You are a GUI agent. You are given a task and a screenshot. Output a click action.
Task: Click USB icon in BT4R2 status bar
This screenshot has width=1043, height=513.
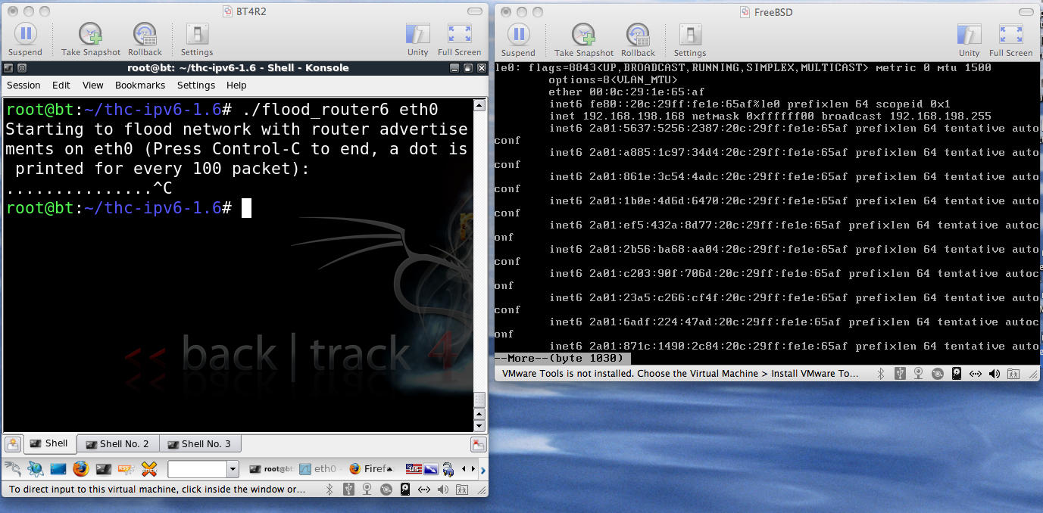tap(348, 490)
